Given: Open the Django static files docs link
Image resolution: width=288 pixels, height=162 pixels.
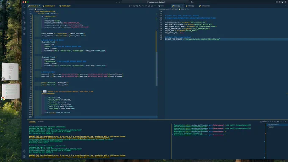Looking at the screenshot, I should click(191, 18).
